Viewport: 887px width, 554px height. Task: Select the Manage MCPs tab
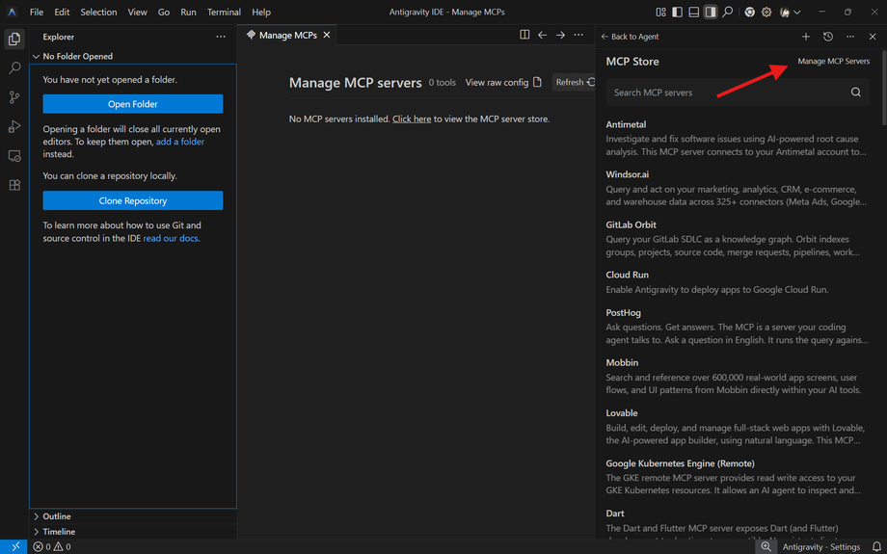point(286,35)
